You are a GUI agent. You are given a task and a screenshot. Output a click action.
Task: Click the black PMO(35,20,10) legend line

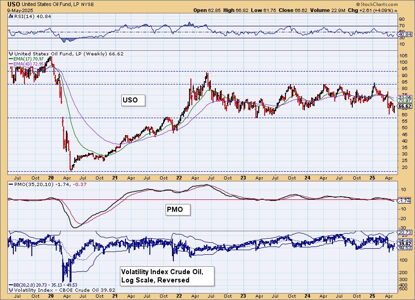click(x=11, y=185)
